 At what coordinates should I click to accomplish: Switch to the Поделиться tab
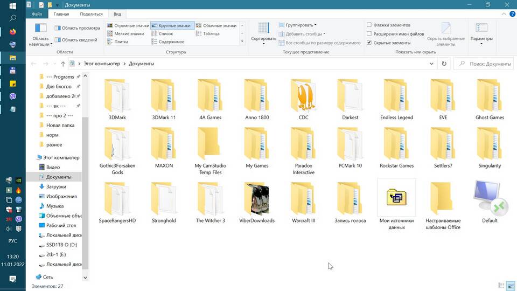tap(92, 14)
